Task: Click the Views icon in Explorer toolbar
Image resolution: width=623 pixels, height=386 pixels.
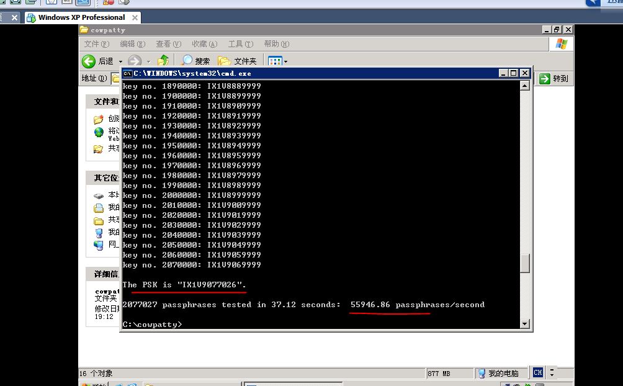Action: (274, 61)
